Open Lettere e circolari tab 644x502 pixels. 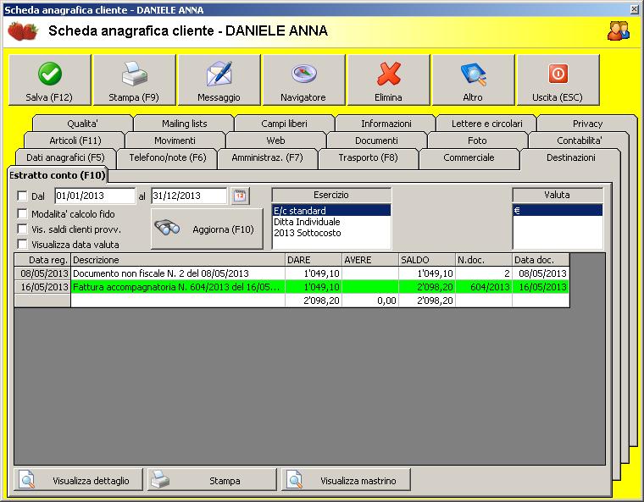point(487,124)
